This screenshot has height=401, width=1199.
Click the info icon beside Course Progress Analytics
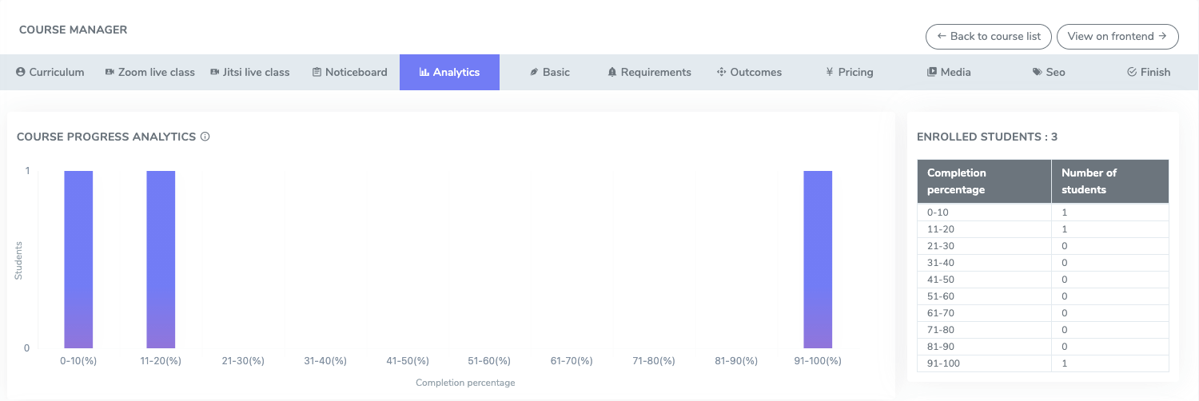[205, 137]
